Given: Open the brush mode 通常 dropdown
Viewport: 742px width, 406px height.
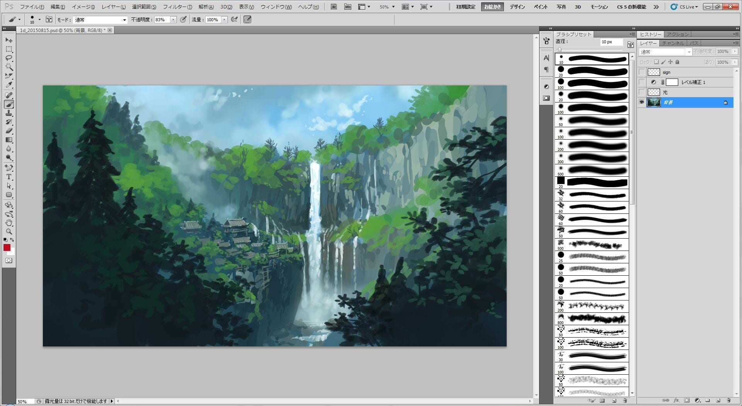Looking at the screenshot, I should 100,20.
